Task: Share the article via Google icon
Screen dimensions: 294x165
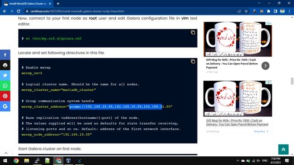Action: click(5, 106)
